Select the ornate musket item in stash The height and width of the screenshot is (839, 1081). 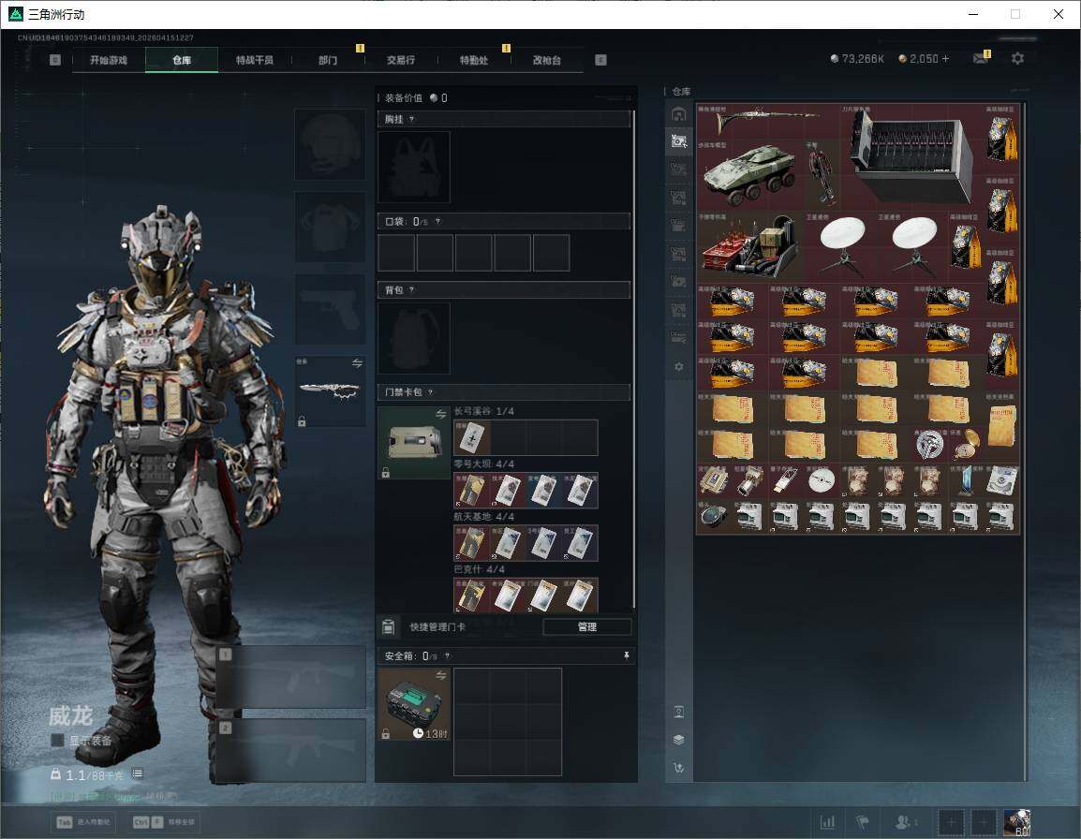tap(768, 122)
